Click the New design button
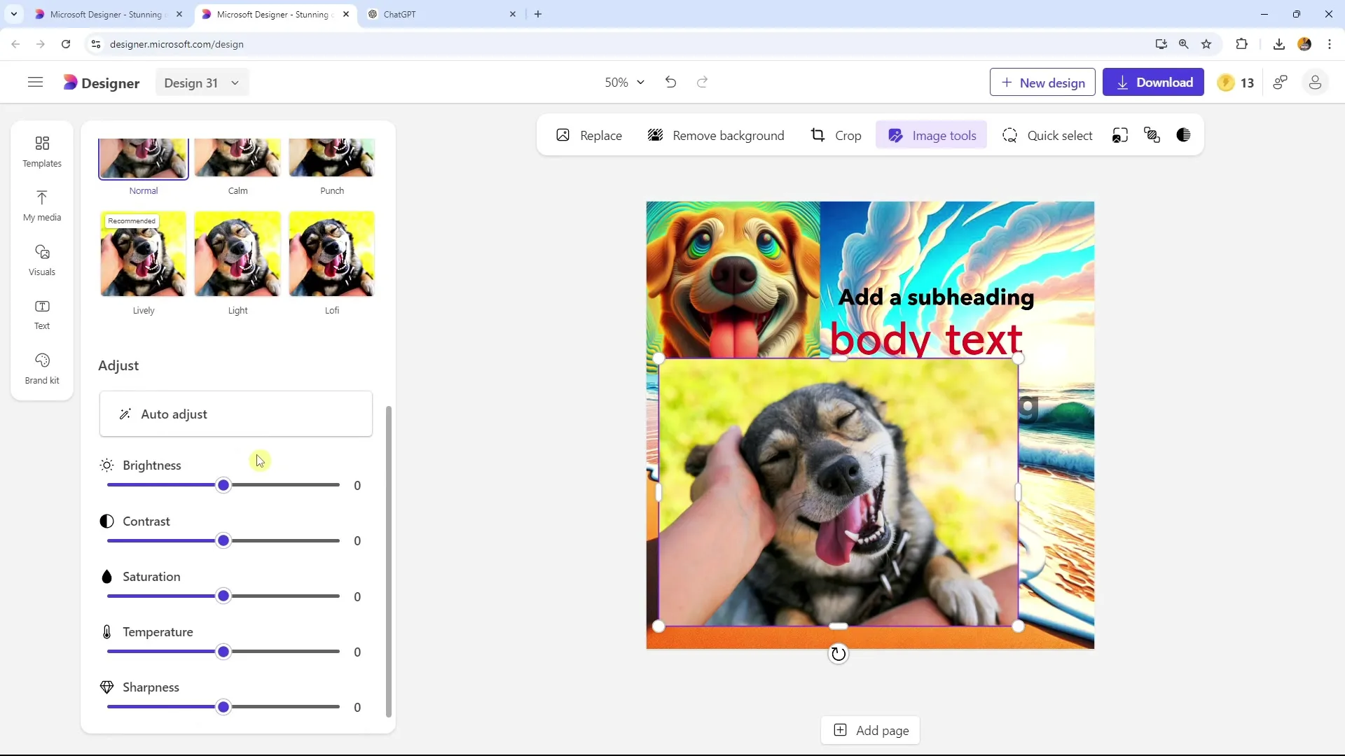The width and height of the screenshot is (1345, 756). (1044, 82)
